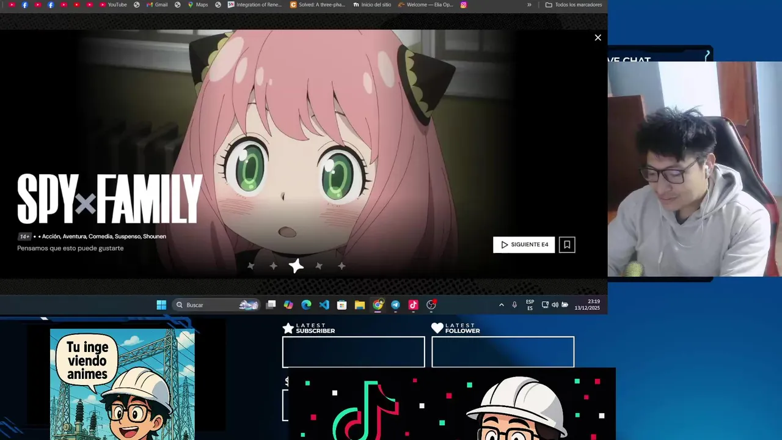This screenshot has width=782, height=440.
Task: Open Task View from the taskbar
Action: pyautogui.click(x=271, y=305)
